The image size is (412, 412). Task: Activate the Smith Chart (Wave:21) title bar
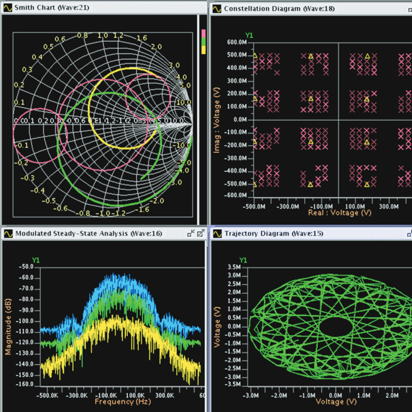coord(104,8)
